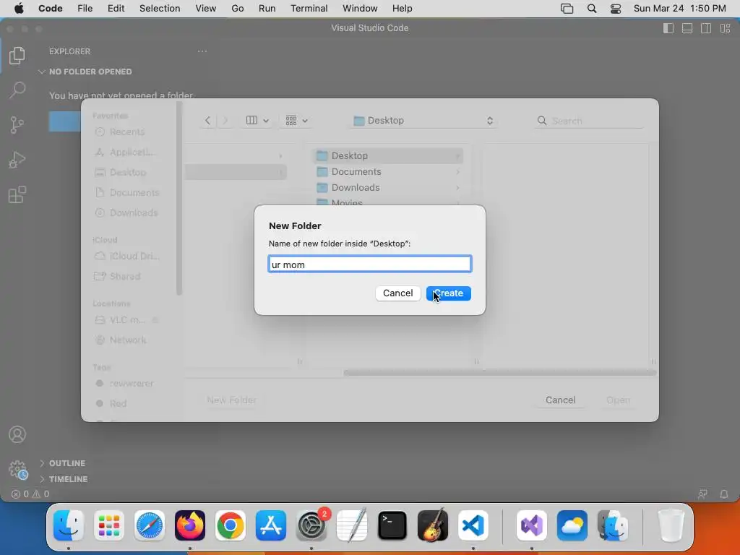
Task: Toggle the bottom panel layout icon
Action: tap(687, 28)
